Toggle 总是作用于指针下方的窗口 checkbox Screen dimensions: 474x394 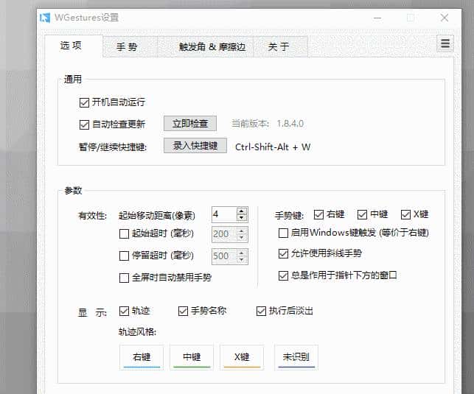point(283,275)
